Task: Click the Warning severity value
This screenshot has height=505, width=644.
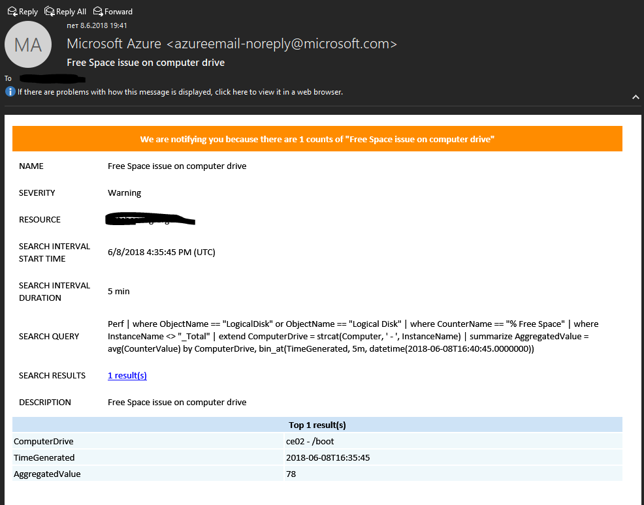Action: (x=124, y=193)
